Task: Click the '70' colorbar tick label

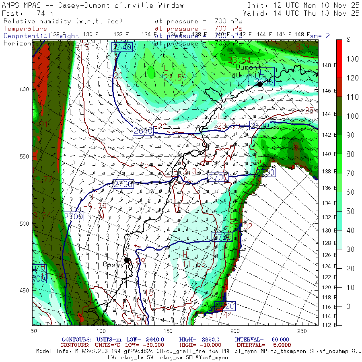Action: tap(350, 173)
